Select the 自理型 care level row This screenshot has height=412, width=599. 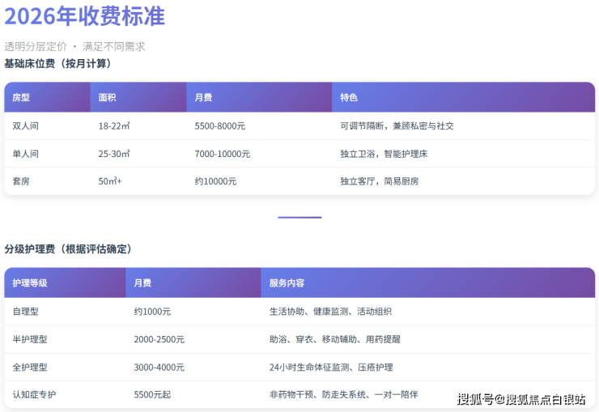[25, 312]
